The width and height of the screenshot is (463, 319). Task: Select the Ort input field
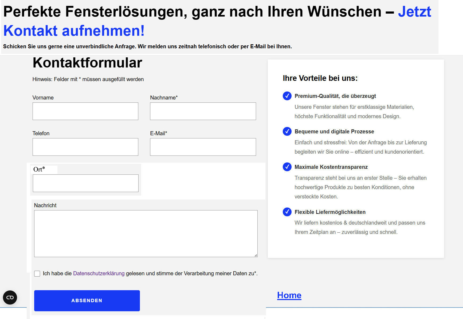click(x=85, y=183)
